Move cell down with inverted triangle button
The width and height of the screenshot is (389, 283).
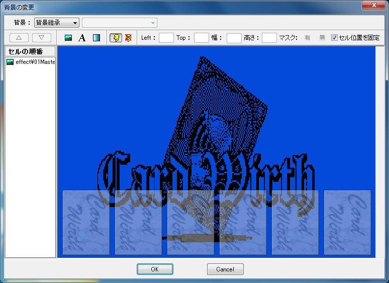(x=42, y=38)
